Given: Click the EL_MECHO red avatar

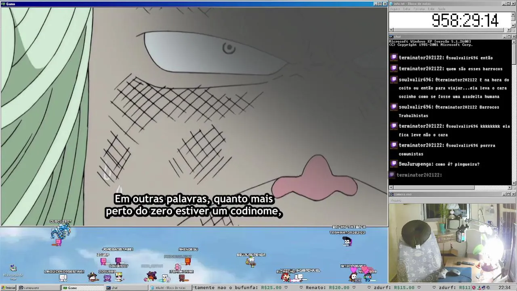Looking at the screenshot, I should (286, 277).
